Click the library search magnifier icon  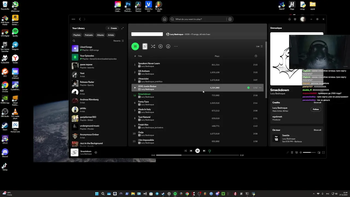[x=74, y=41]
